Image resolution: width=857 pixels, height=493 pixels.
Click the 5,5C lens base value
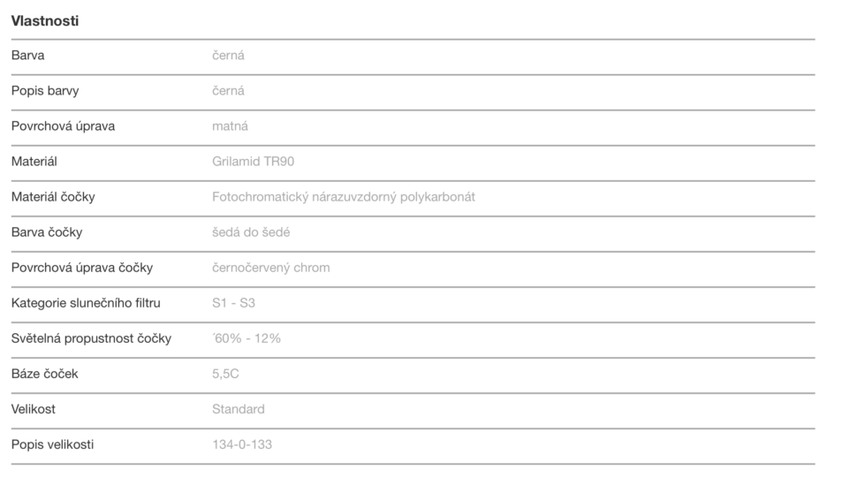click(225, 374)
